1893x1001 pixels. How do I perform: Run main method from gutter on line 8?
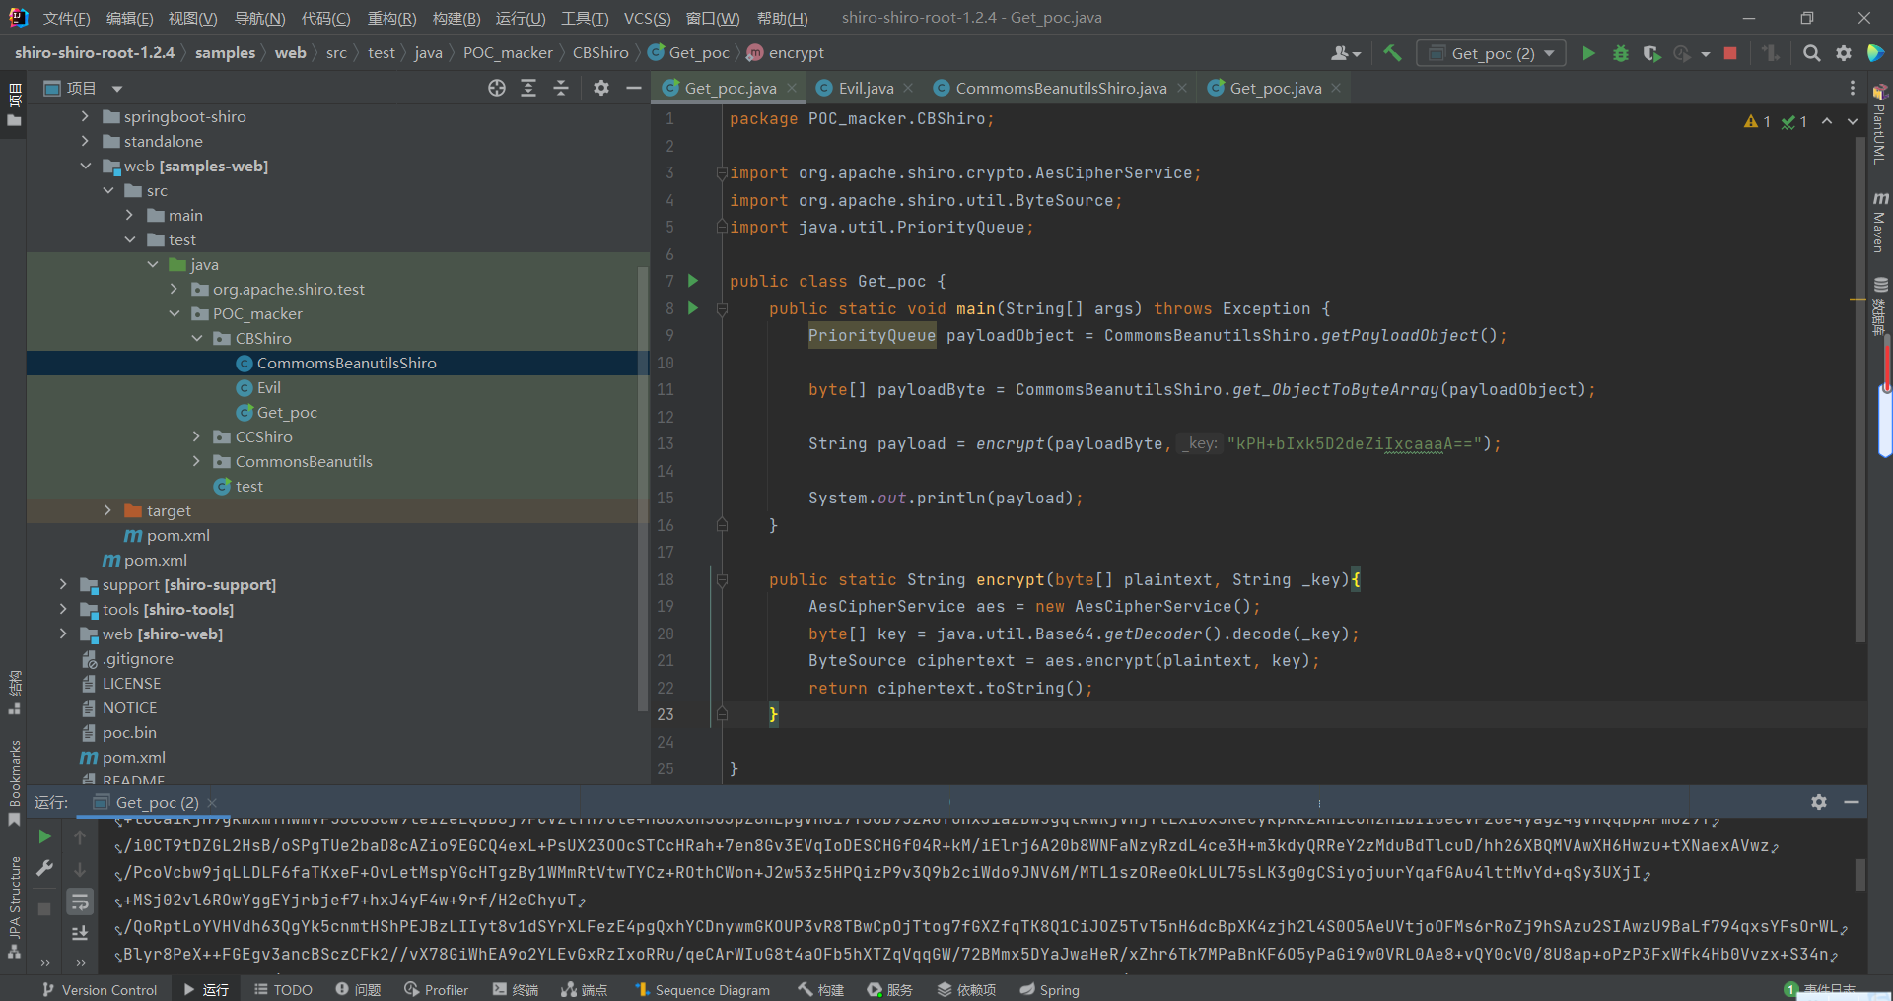coord(693,308)
